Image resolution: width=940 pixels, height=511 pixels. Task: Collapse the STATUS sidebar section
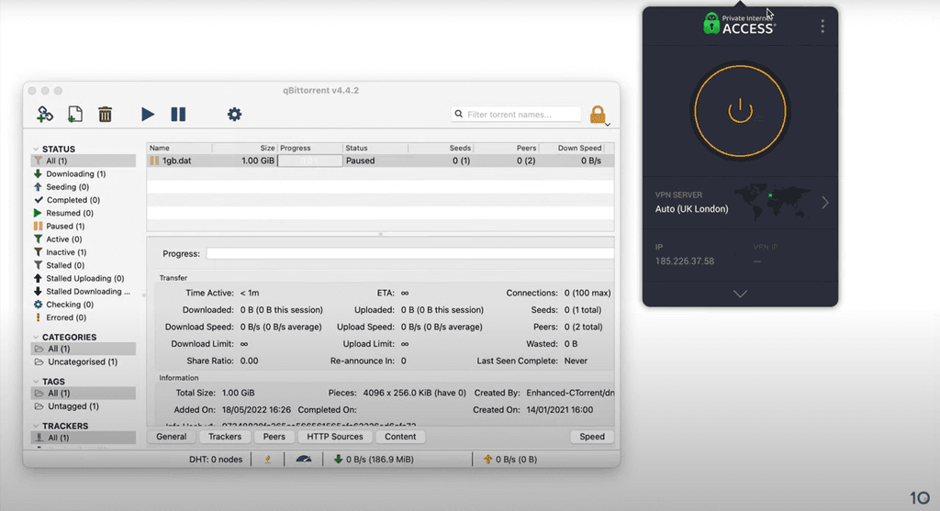point(36,150)
